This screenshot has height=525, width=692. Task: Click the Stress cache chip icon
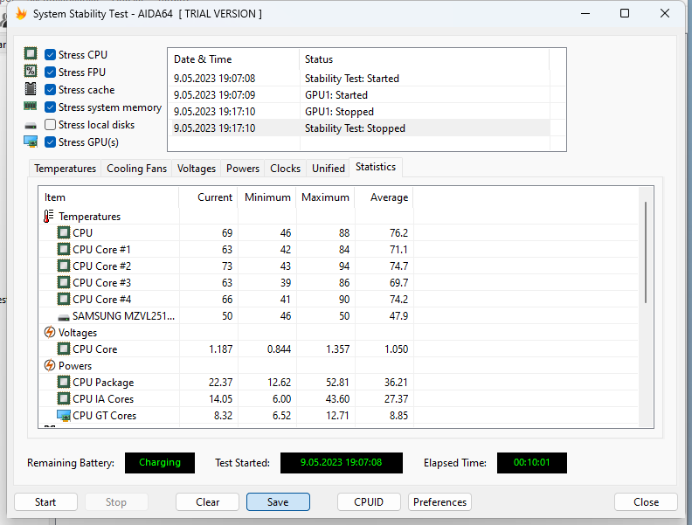pos(31,89)
